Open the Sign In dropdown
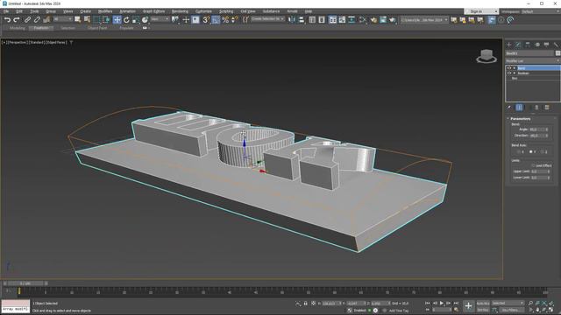Image resolution: width=561 pixels, height=315 pixels. [481, 11]
